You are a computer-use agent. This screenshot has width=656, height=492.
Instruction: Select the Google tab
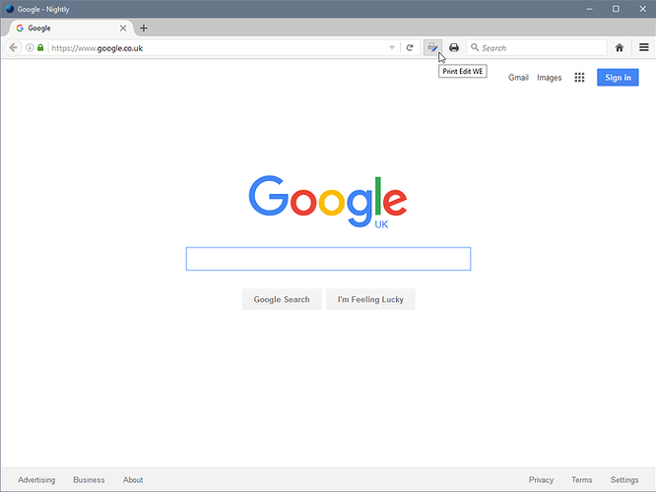click(x=70, y=28)
